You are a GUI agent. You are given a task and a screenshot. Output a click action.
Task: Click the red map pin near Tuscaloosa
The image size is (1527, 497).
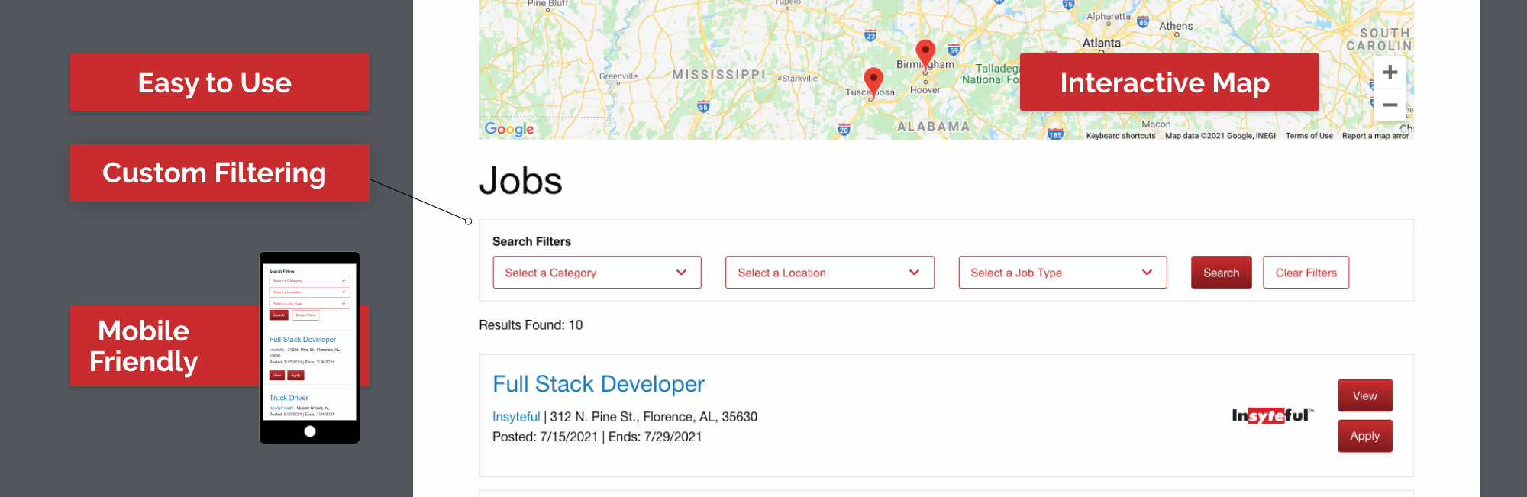point(873,79)
